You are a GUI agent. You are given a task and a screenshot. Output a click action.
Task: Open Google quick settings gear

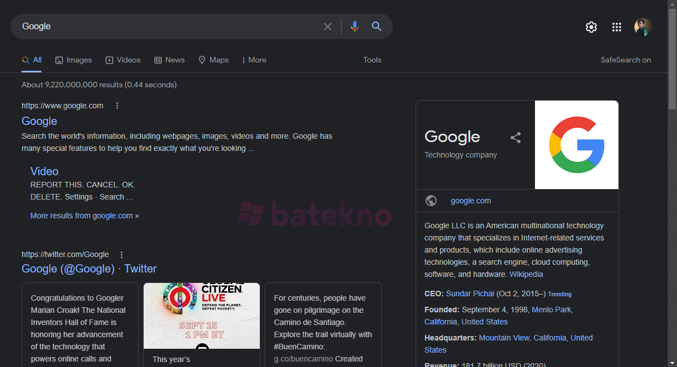tap(591, 27)
